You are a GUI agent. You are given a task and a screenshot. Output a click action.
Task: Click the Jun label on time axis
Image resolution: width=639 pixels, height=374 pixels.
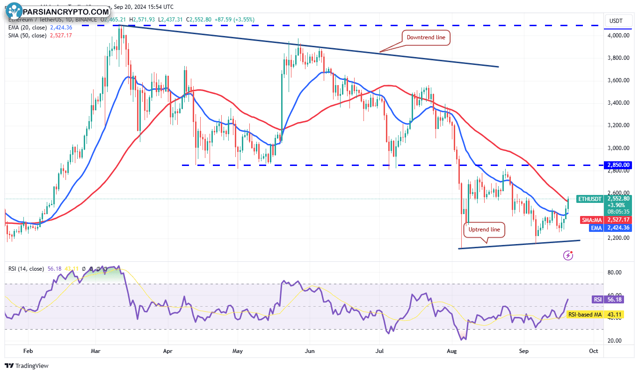(309, 350)
